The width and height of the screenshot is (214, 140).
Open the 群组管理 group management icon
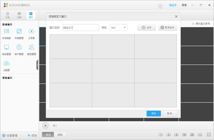click(31, 47)
